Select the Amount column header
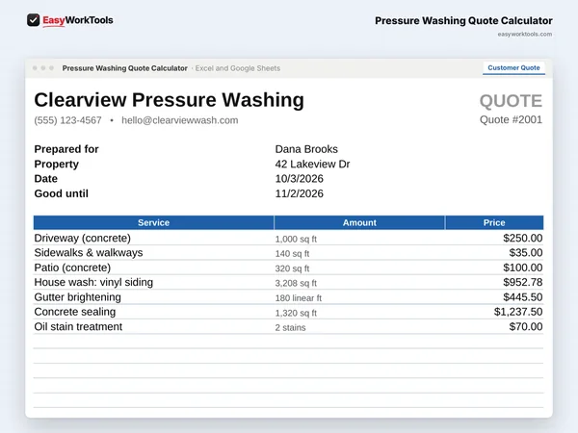The width and height of the screenshot is (578, 433). 359,223
